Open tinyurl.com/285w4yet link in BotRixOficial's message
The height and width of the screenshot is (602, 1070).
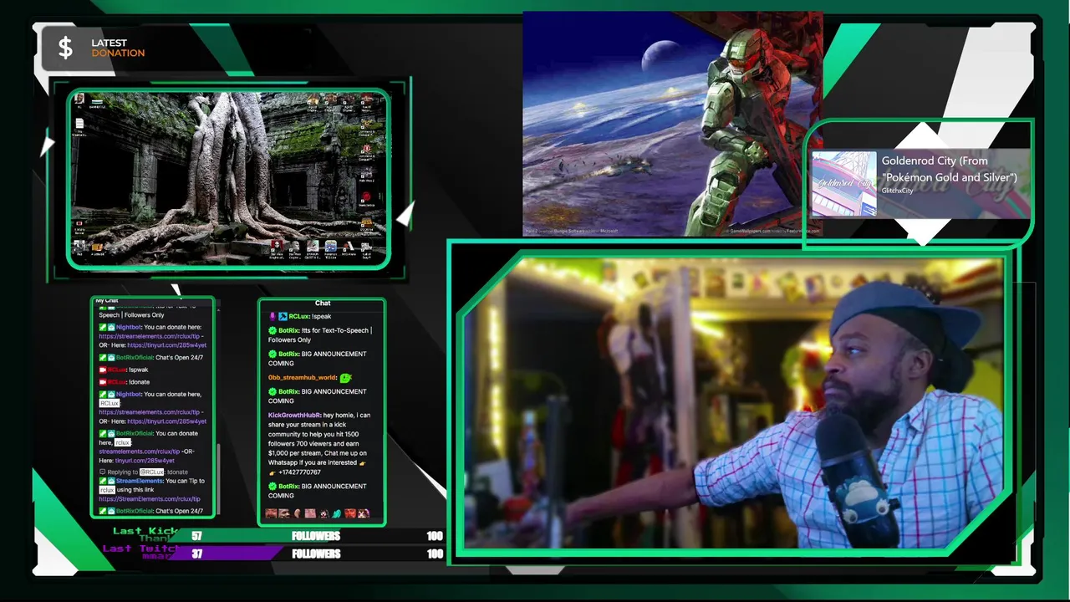pyautogui.click(x=145, y=461)
